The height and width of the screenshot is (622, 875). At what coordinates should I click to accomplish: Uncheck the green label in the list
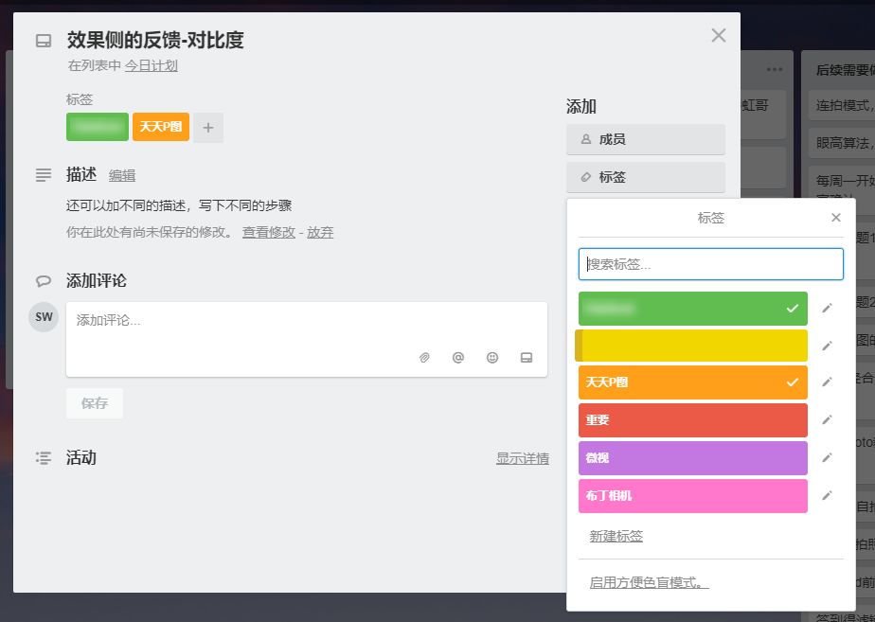click(x=692, y=309)
